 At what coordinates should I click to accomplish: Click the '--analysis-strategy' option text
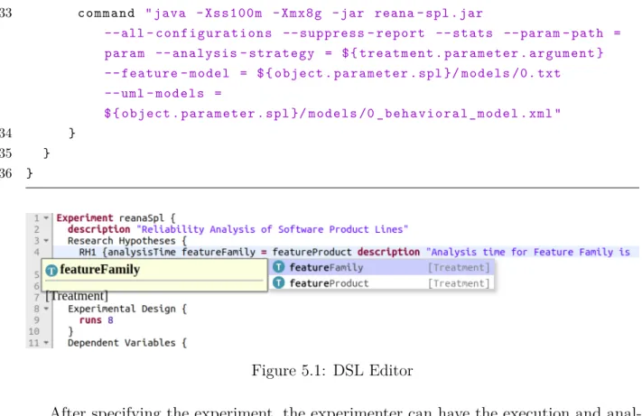(235, 53)
